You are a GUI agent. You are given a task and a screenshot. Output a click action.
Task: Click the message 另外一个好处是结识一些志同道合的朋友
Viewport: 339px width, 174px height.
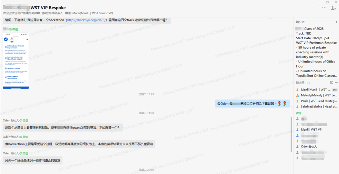tap(33, 160)
